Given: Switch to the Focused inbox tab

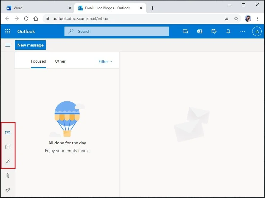Looking at the screenshot, I should (x=38, y=61).
